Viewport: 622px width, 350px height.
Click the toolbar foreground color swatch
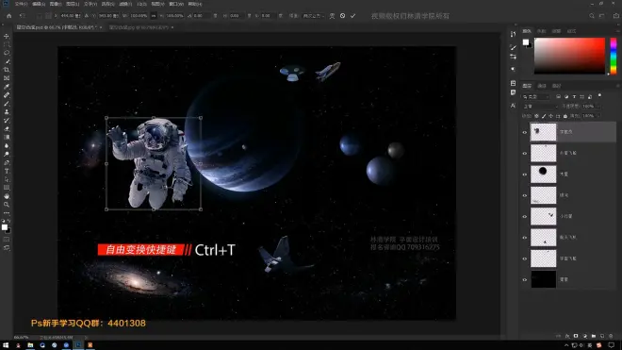[x=5, y=227]
